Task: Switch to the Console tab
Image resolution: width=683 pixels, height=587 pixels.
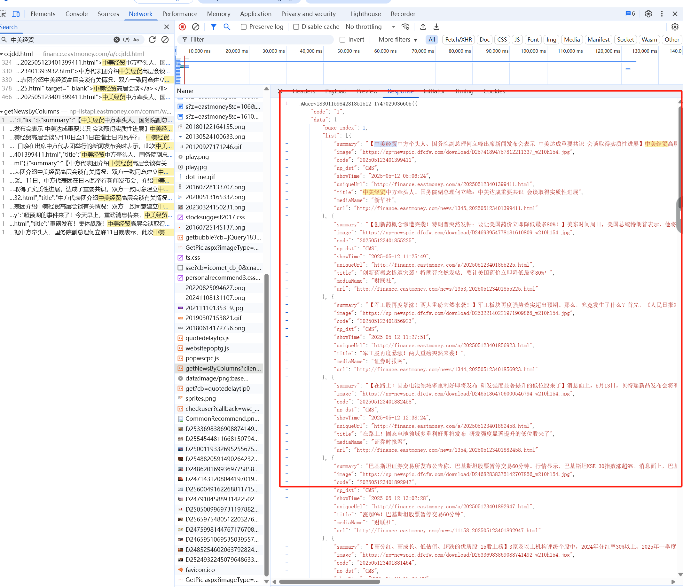Action: pyautogui.click(x=76, y=14)
